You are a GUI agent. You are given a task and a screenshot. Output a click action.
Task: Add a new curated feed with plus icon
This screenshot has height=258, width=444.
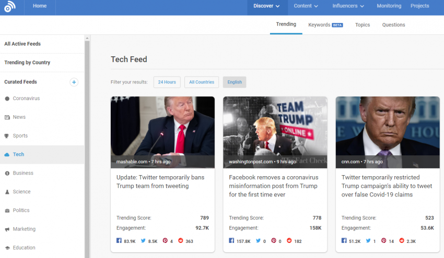[74, 82]
